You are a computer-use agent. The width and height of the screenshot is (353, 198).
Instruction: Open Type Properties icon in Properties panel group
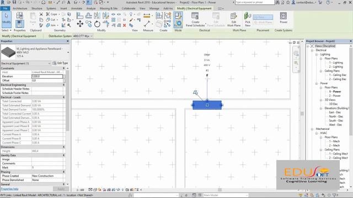coord(20,15)
